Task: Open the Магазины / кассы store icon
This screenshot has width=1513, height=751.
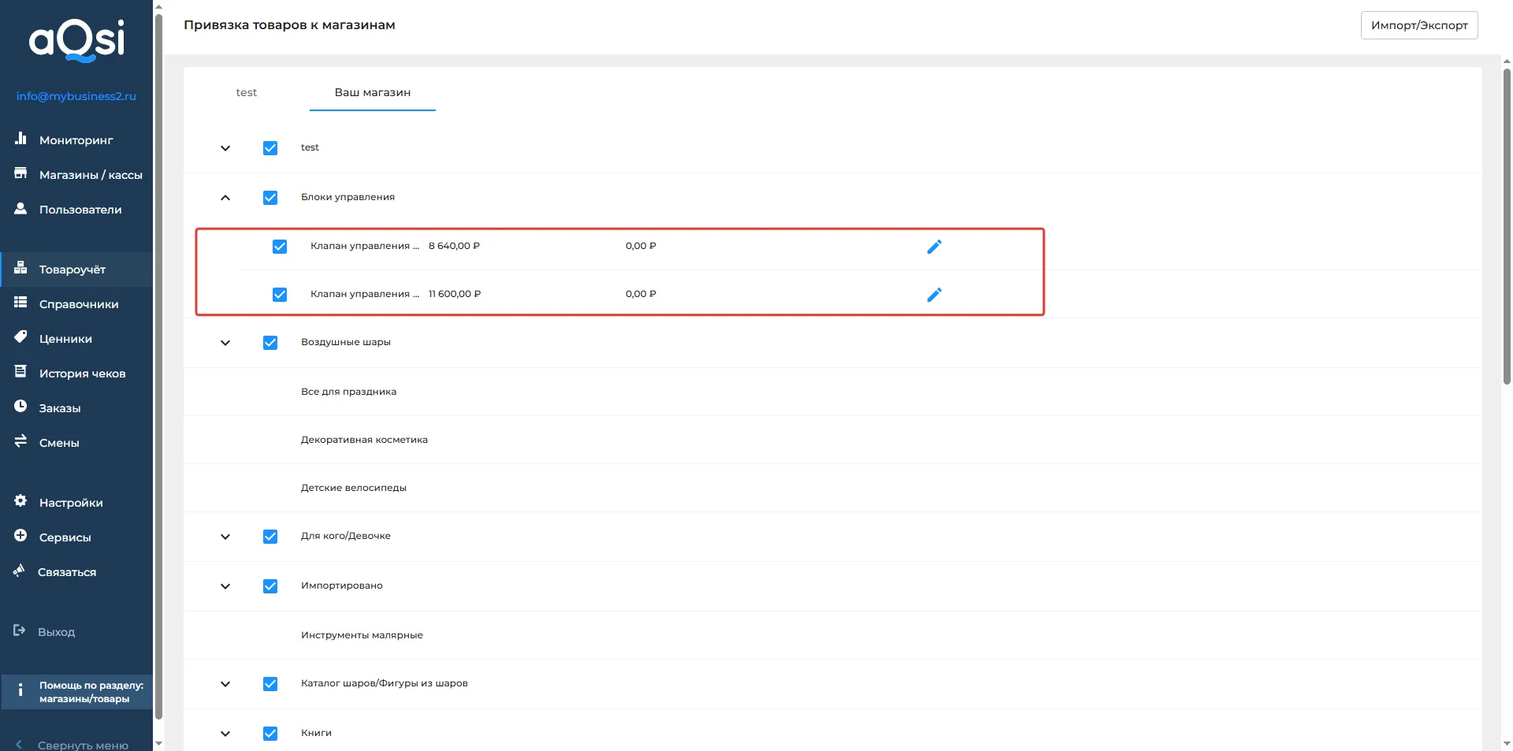Action: click(x=20, y=174)
